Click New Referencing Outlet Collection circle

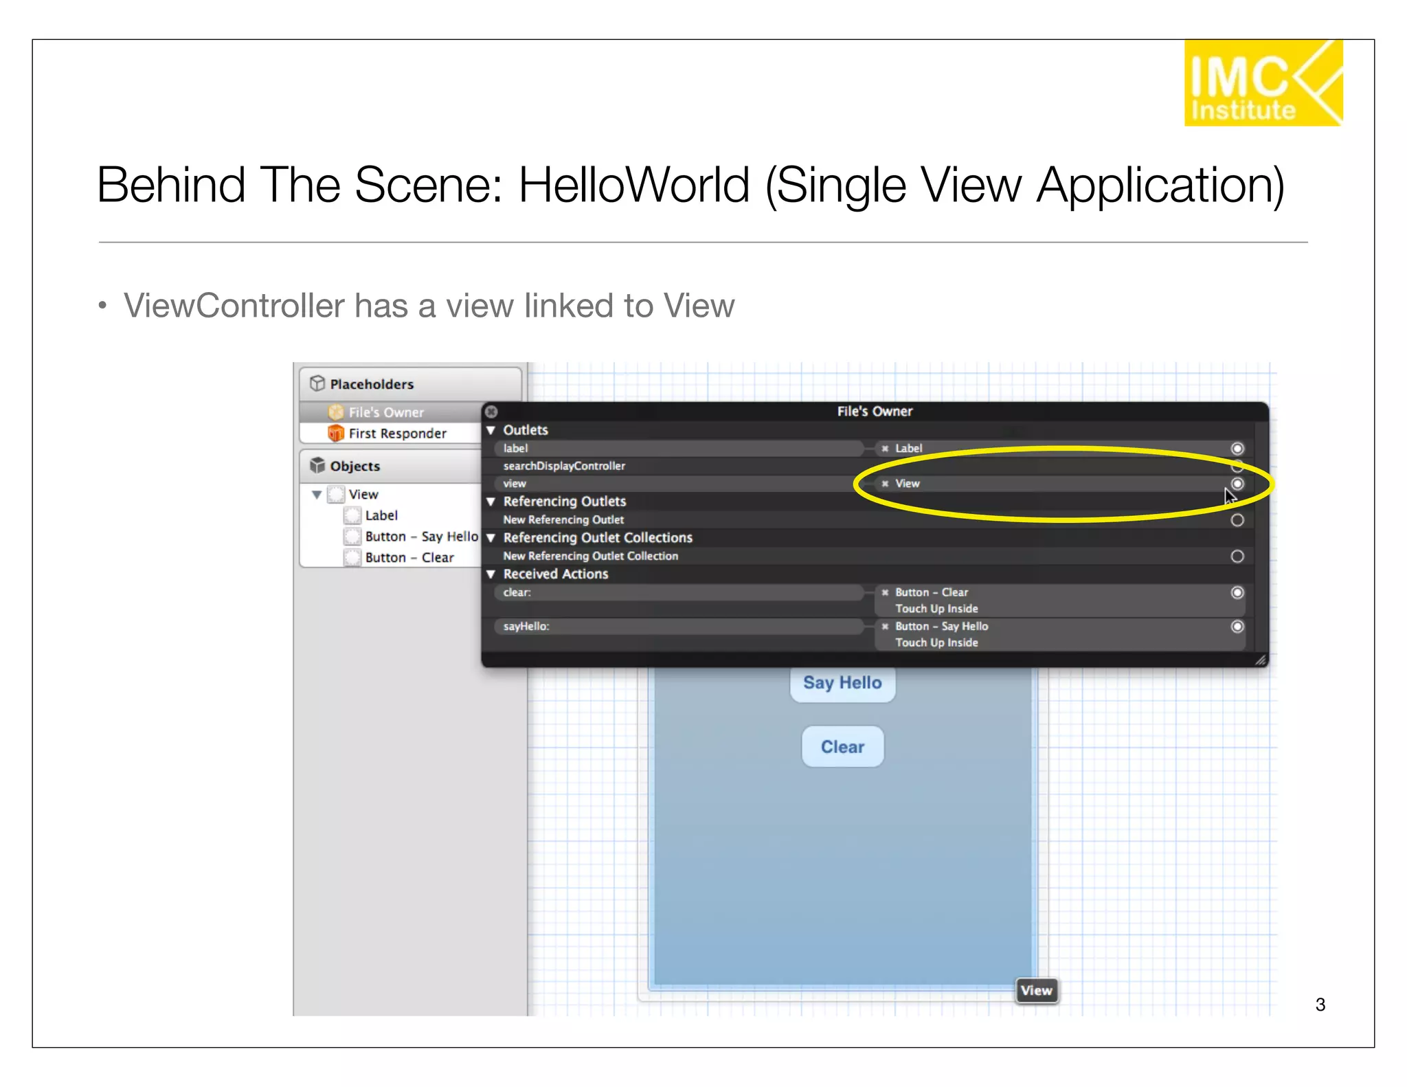1237,557
